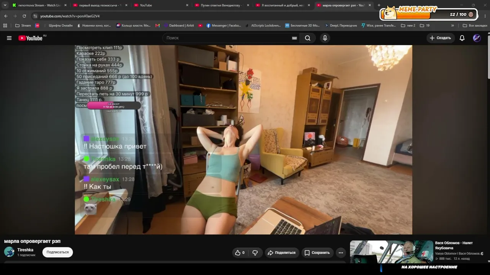Image resolution: width=490 pixels, height=275 pixels.
Task: Open the tab search dropdown arrow
Action: (5, 5)
